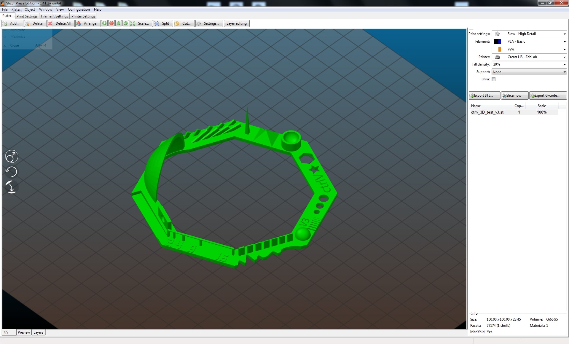Switch to the Layers view tab
This screenshot has height=344, width=569.
(38, 332)
